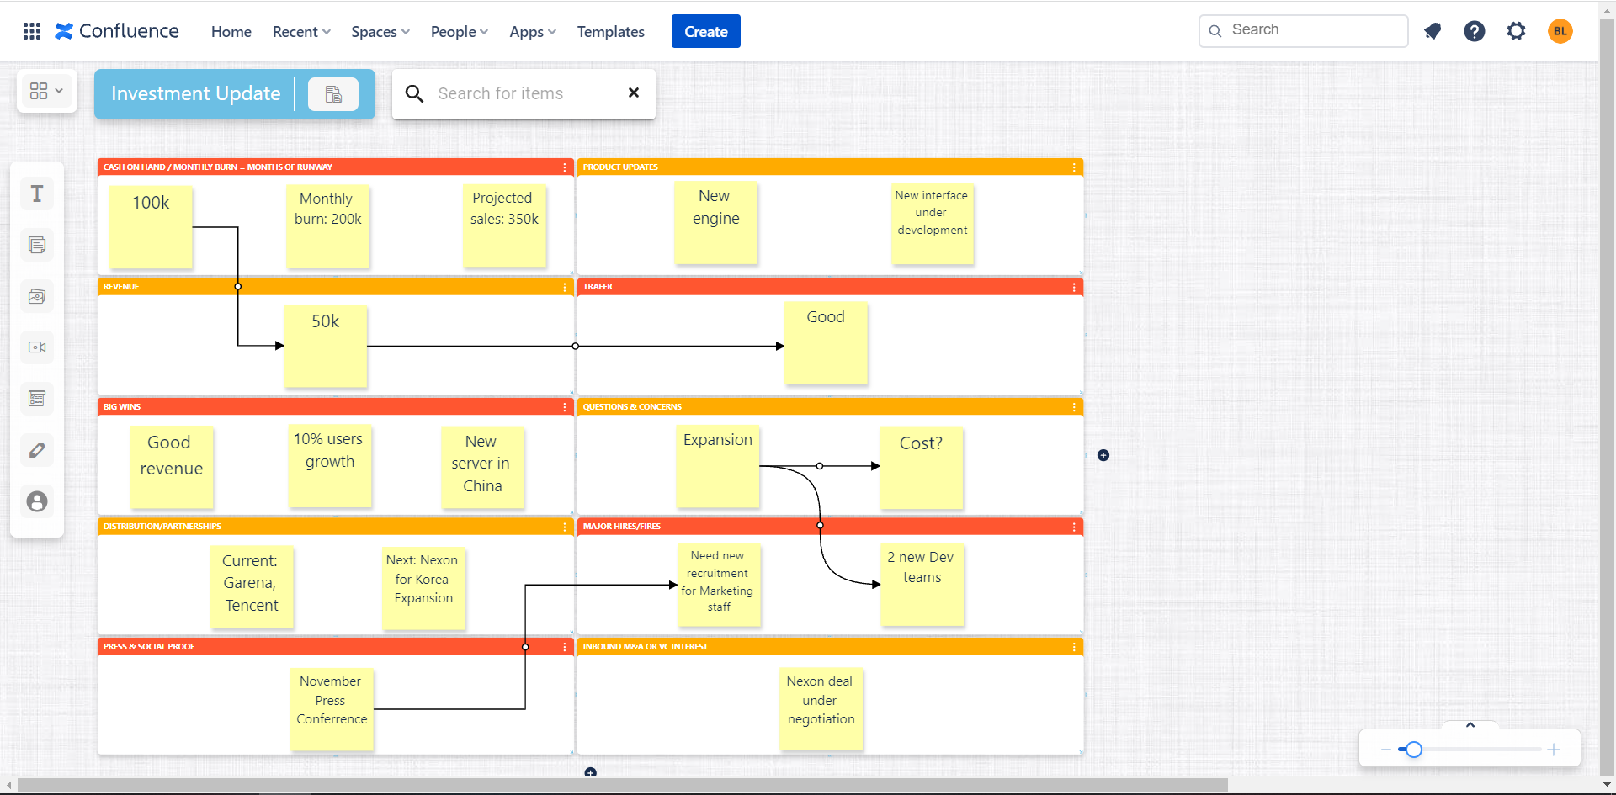This screenshot has height=795, width=1616.
Task: Expand the zoom control chevron bottom-right
Action: (1470, 724)
